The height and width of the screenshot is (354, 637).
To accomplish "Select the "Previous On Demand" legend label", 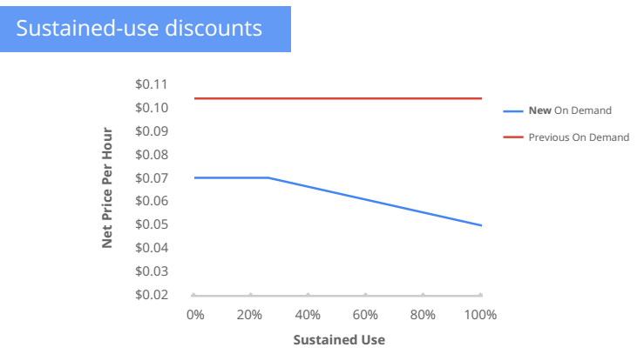I will (579, 137).
